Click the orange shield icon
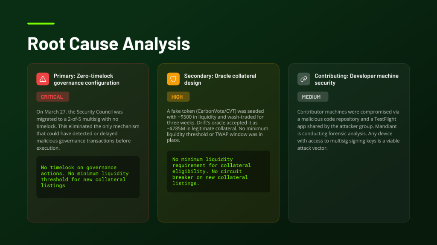Viewport: 437px width, 245px height. click(x=173, y=79)
